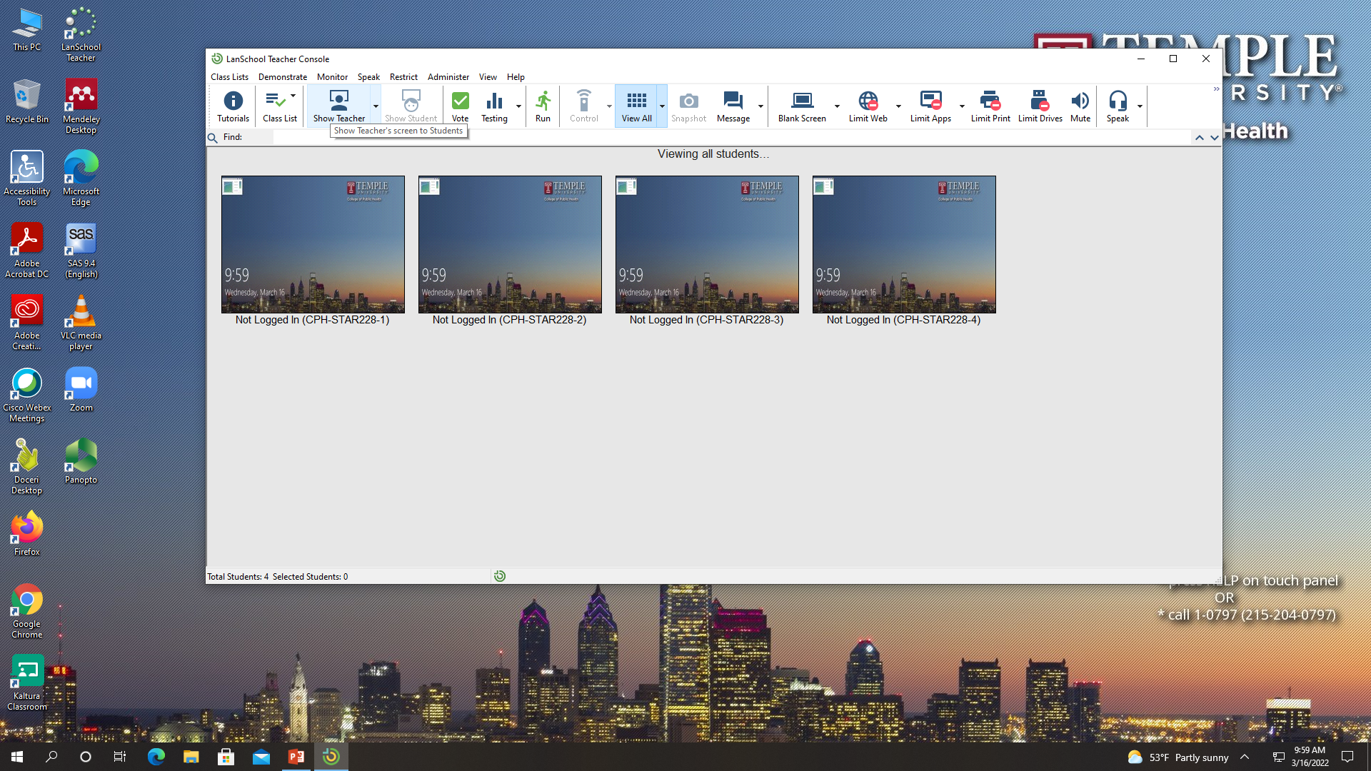Click the Limit Drives icon
The height and width of the screenshot is (771, 1371).
(x=1040, y=106)
